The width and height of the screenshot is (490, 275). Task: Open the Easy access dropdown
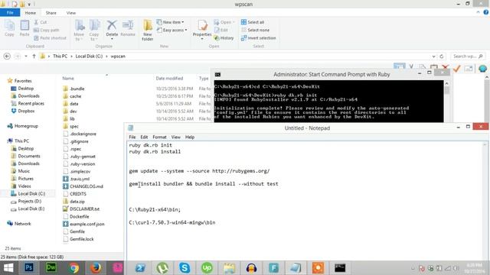tap(171, 30)
